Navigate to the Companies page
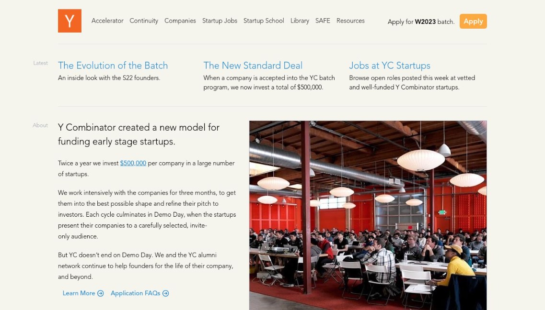The height and width of the screenshot is (310, 545). point(180,21)
